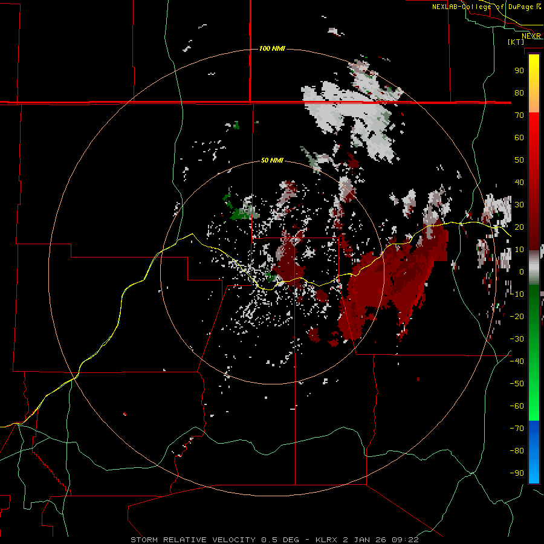Click the -10 value on the velocity scale

[517, 294]
